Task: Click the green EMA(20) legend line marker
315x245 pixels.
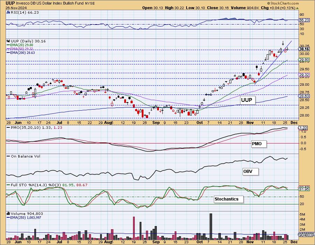Action: pos(8,45)
